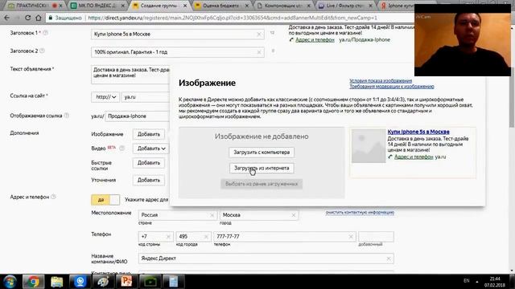
Task: Click Добавить button for Быстрые ссылки
Action: coord(148,163)
